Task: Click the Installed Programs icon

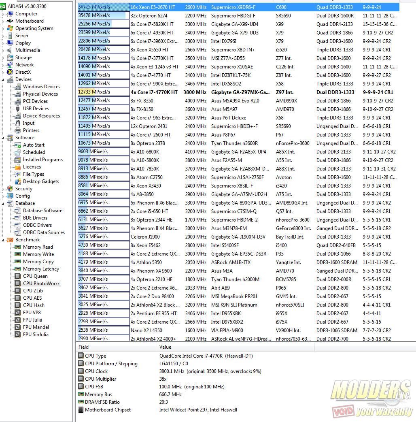Action: click(x=18, y=160)
